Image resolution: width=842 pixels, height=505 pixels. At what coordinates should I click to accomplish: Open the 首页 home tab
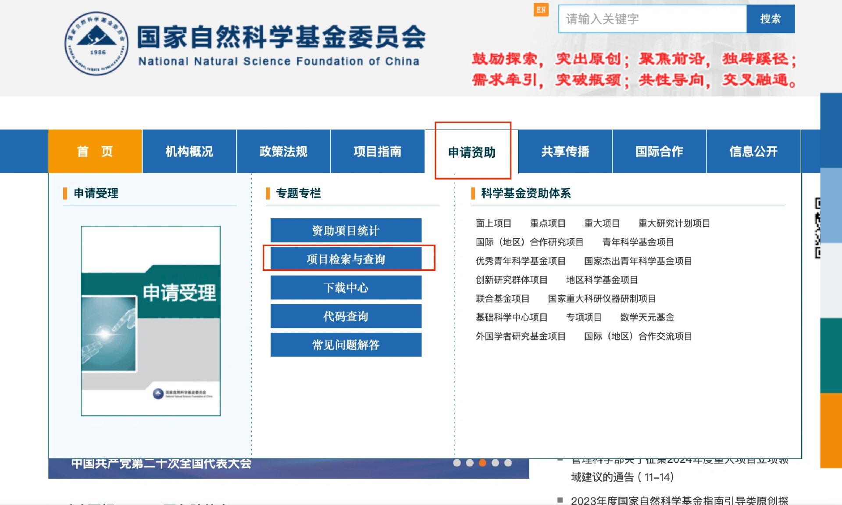pyautogui.click(x=95, y=151)
